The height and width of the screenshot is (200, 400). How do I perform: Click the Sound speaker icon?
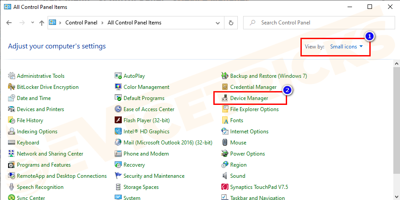click(225, 176)
